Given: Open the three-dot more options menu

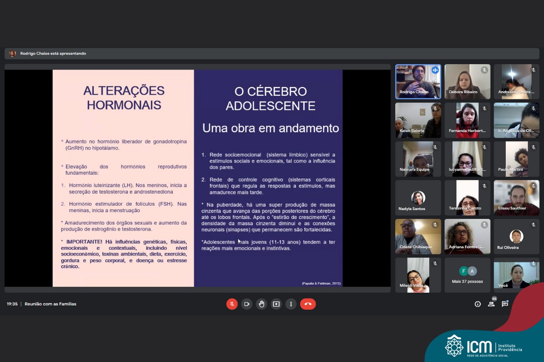Looking at the screenshot, I should click(x=291, y=304).
